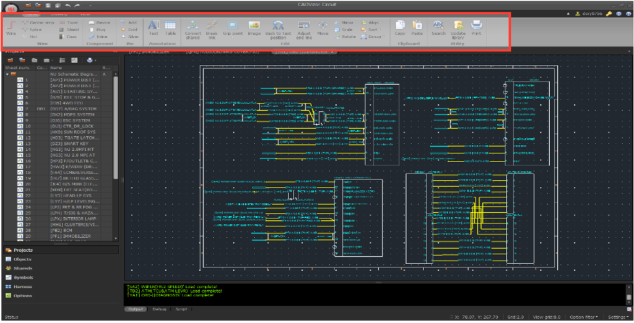Pick the Splice tool in Wire group
Image resolution: width=634 pixels, height=323 pixels.
[32, 30]
